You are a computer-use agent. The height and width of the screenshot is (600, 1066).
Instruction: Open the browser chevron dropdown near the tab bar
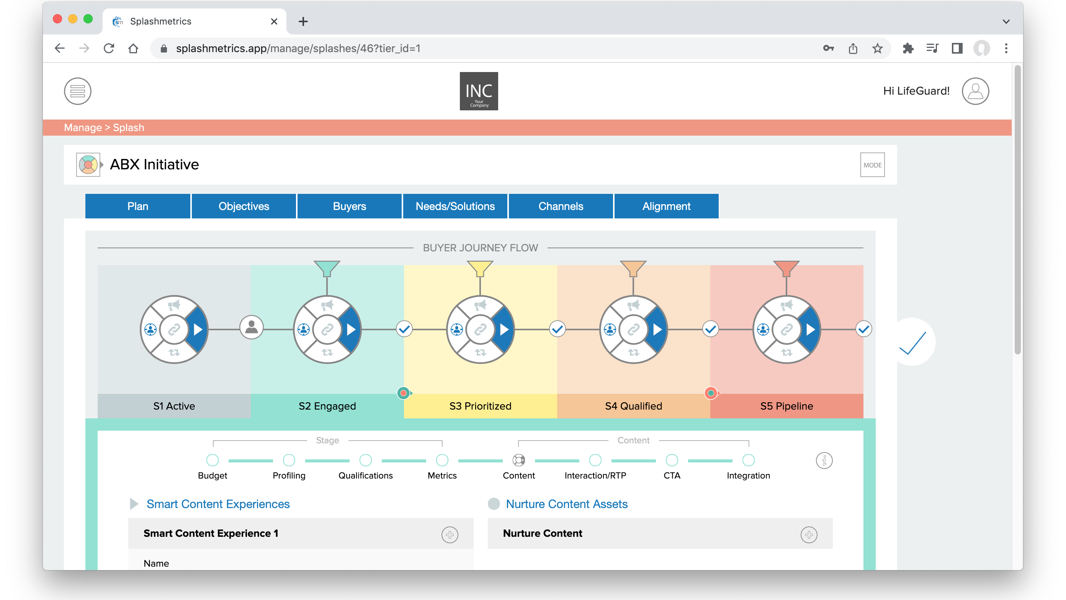click(1006, 21)
